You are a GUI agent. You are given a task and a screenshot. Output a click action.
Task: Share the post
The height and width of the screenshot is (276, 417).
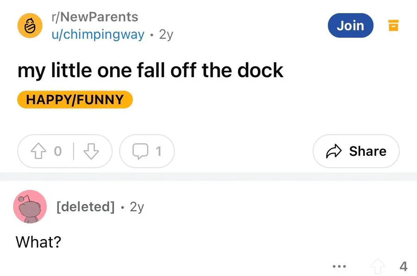coord(356,151)
